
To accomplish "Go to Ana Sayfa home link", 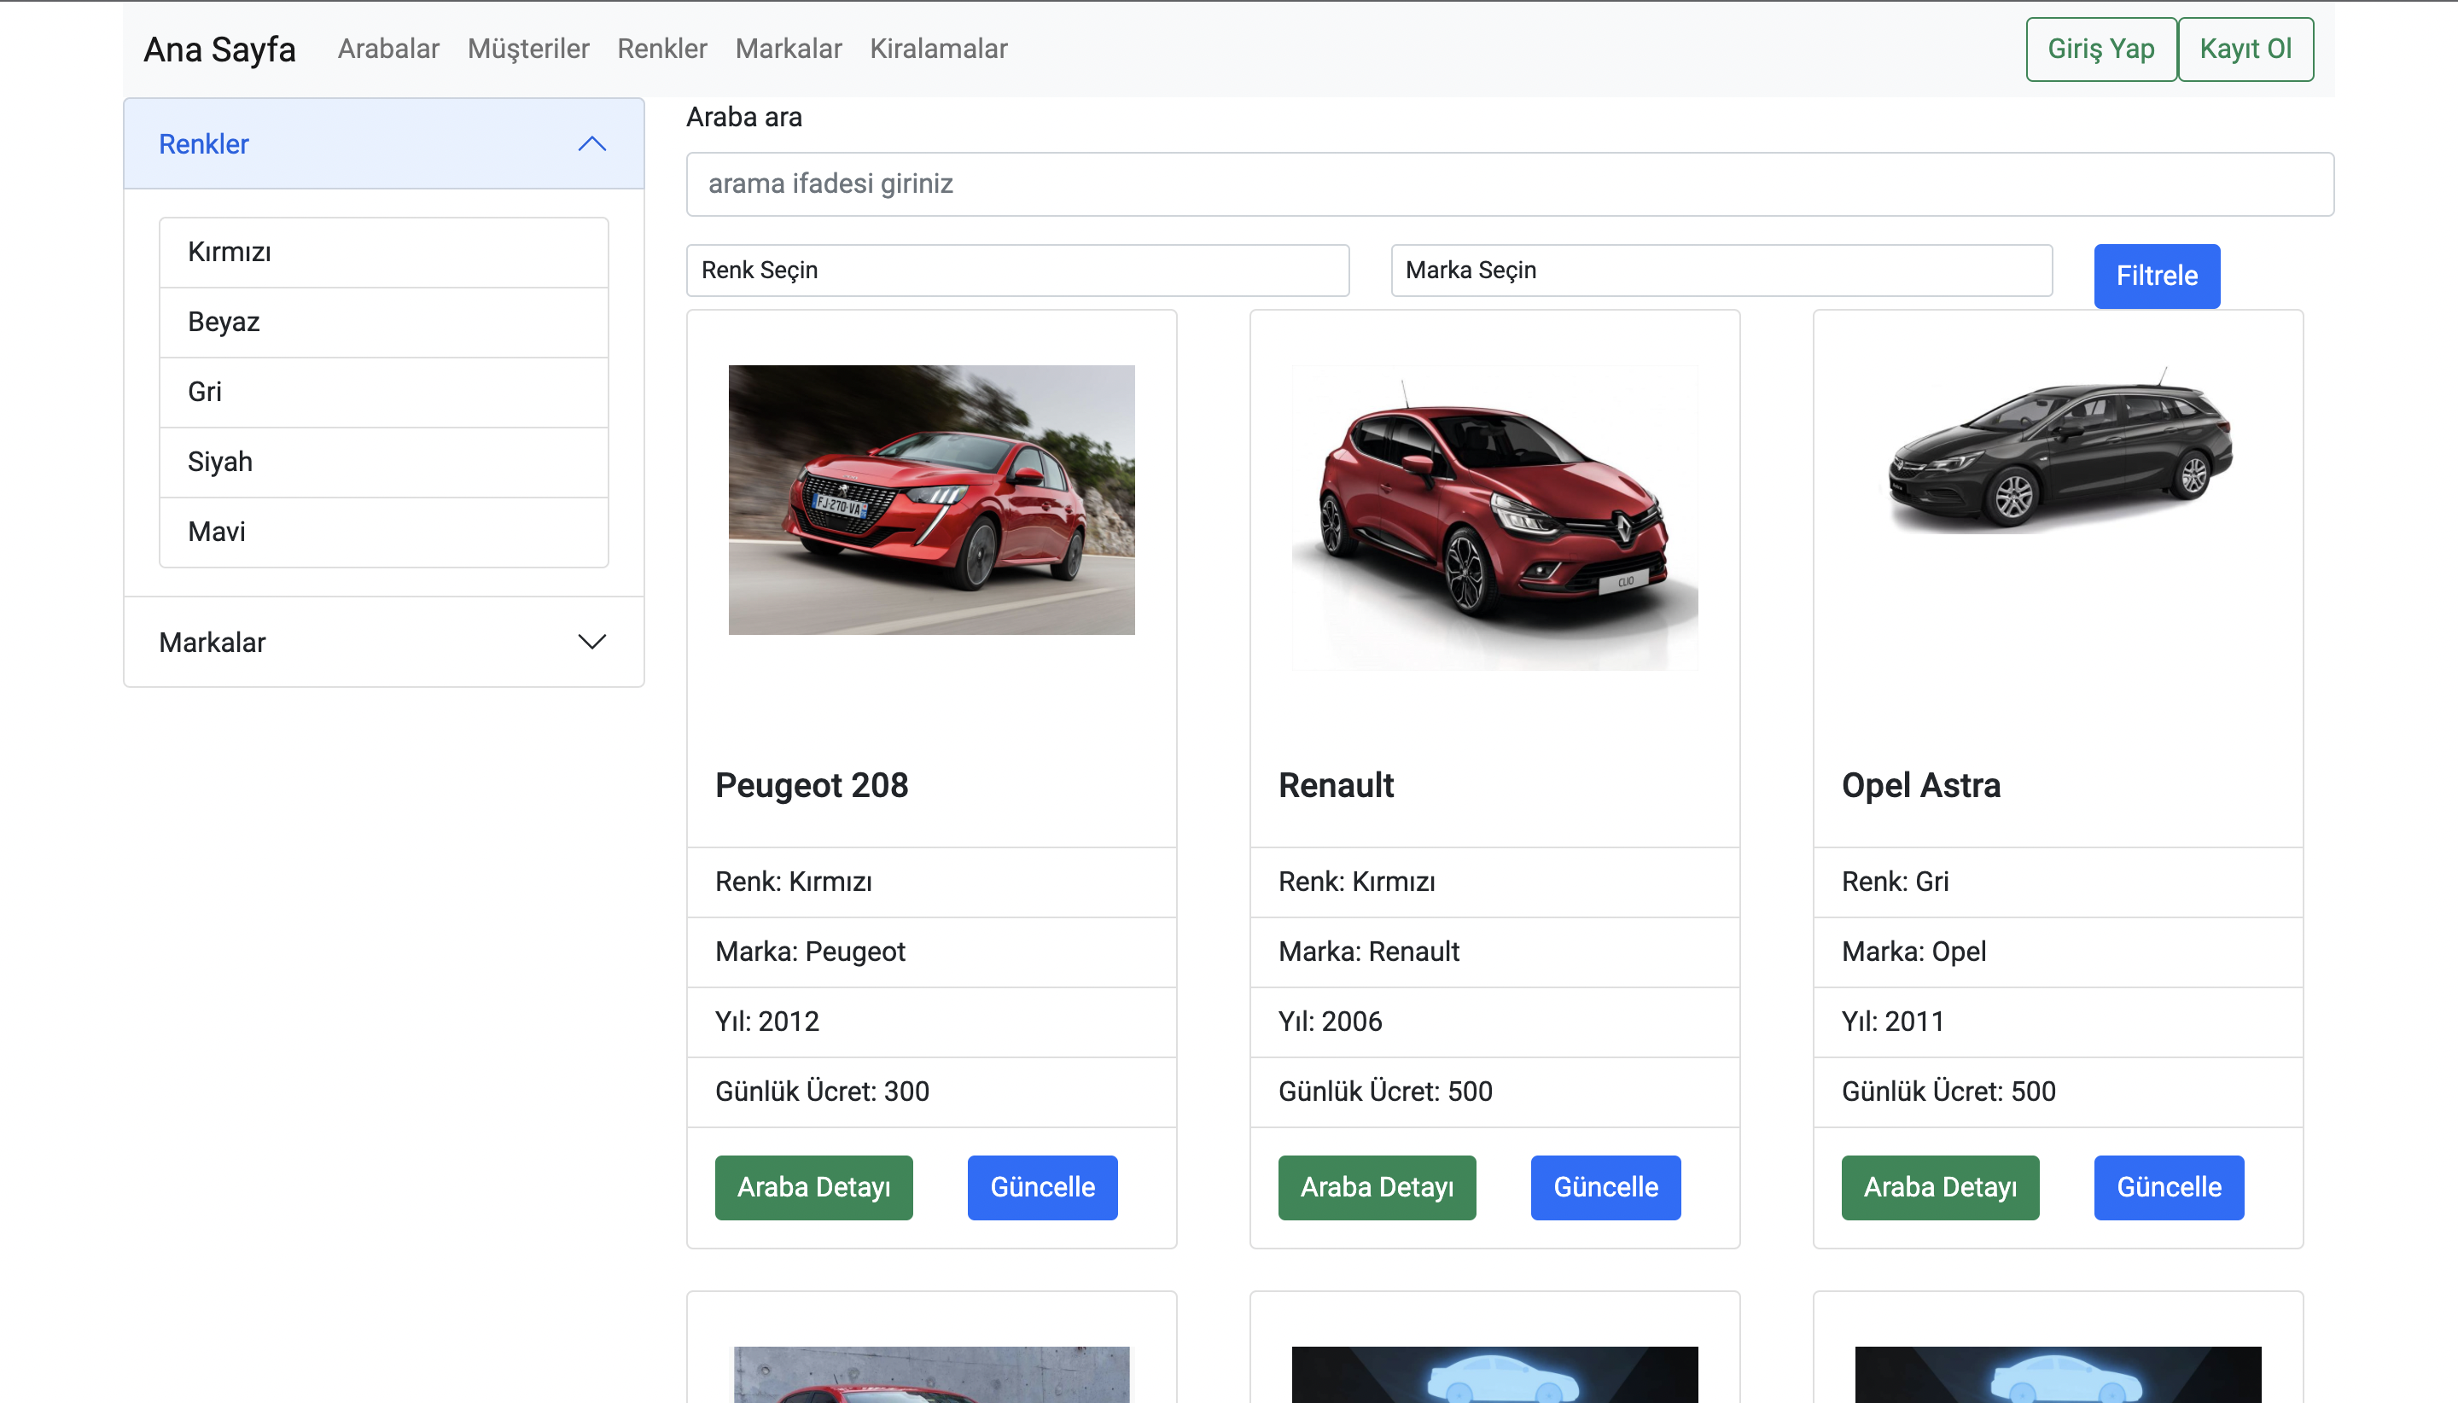I will (x=219, y=49).
